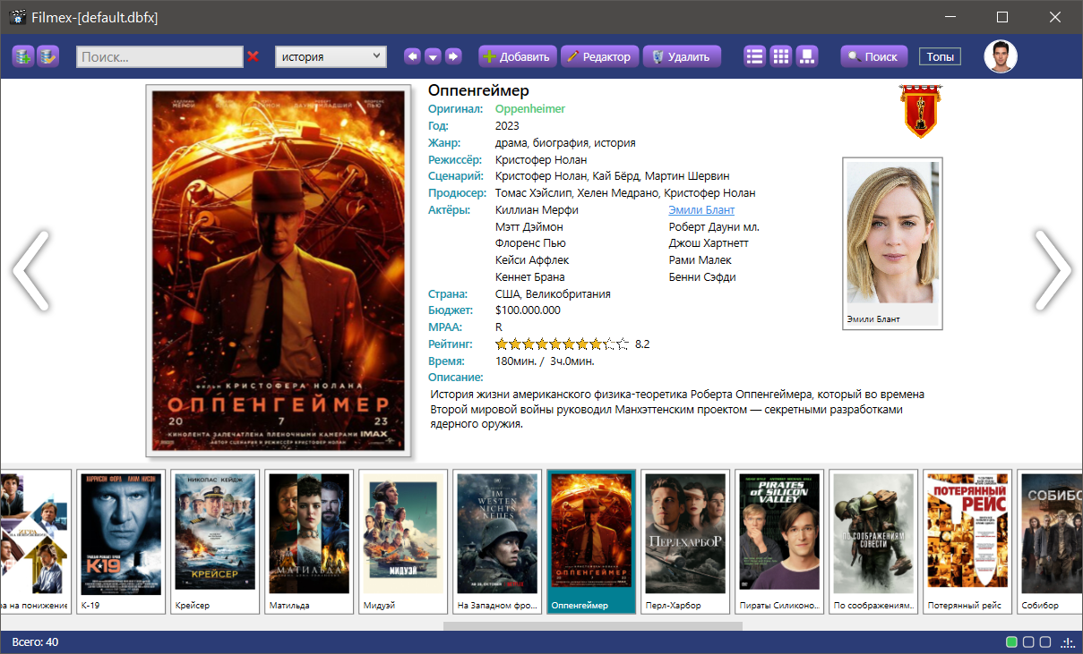Click the left arrow navigation button in toolbar

click(412, 56)
